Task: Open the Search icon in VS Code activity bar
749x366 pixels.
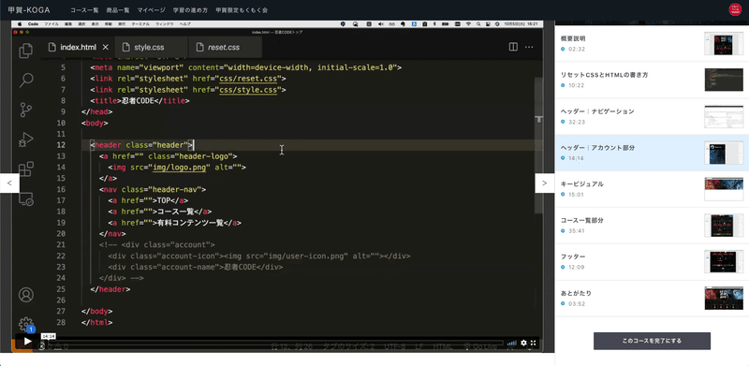Action: click(26, 81)
